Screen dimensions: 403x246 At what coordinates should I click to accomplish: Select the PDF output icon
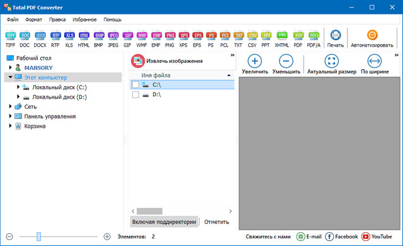coord(298,35)
